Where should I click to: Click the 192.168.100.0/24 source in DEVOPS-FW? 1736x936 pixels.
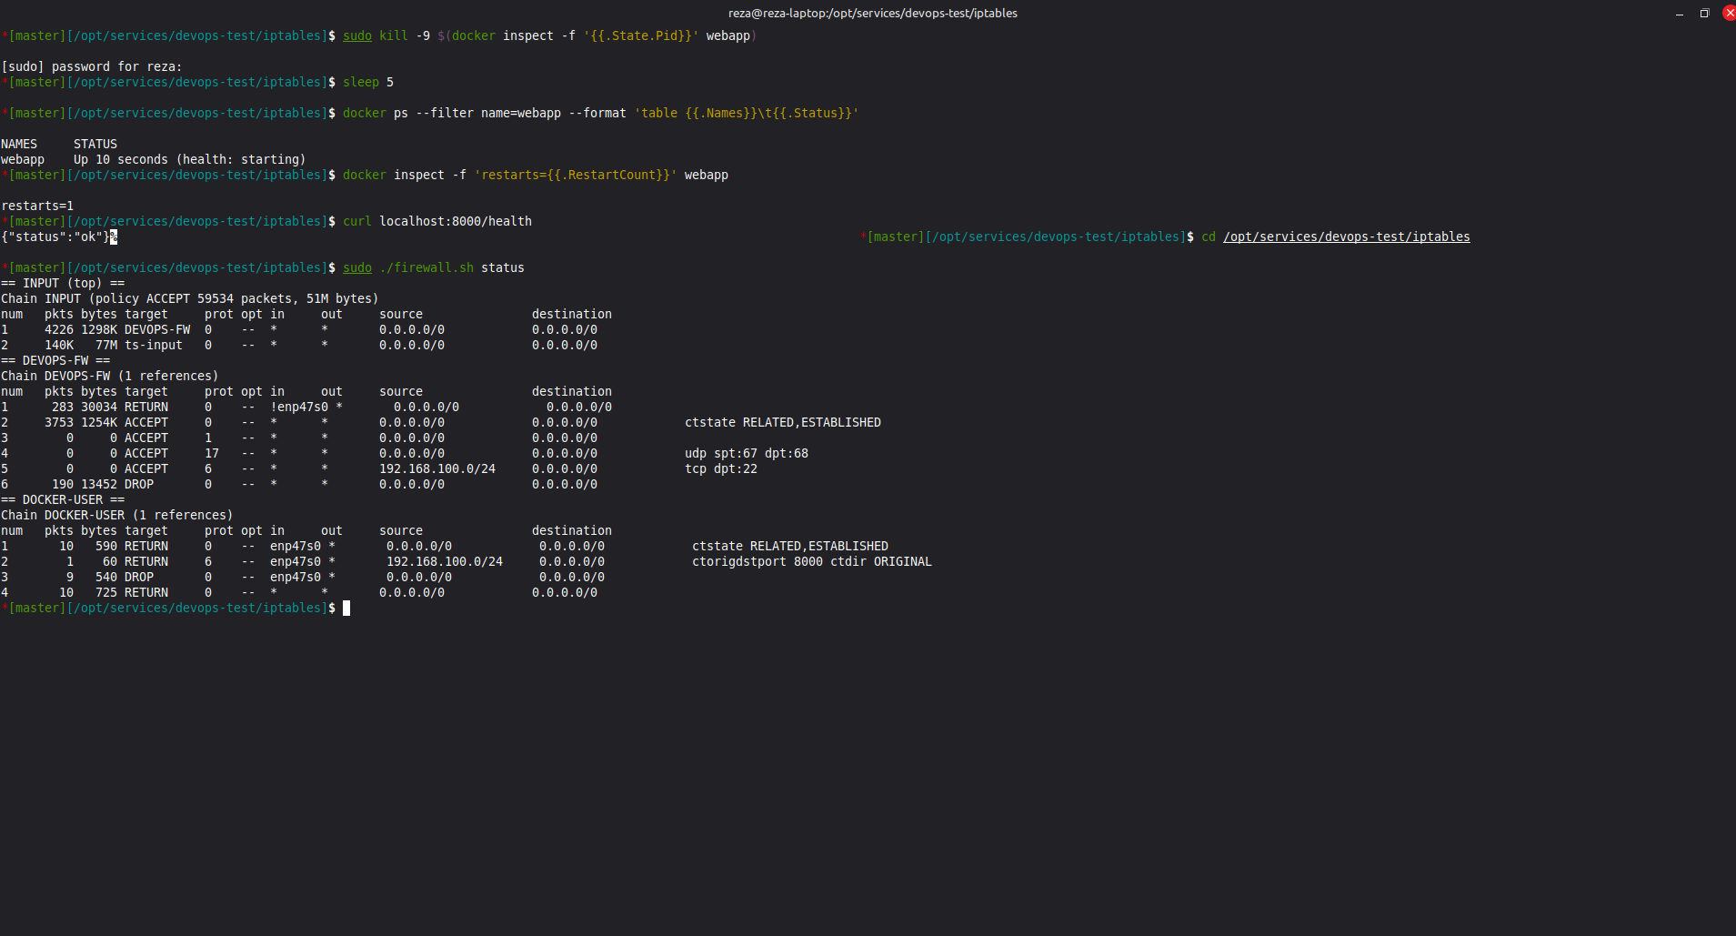tap(437, 468)
